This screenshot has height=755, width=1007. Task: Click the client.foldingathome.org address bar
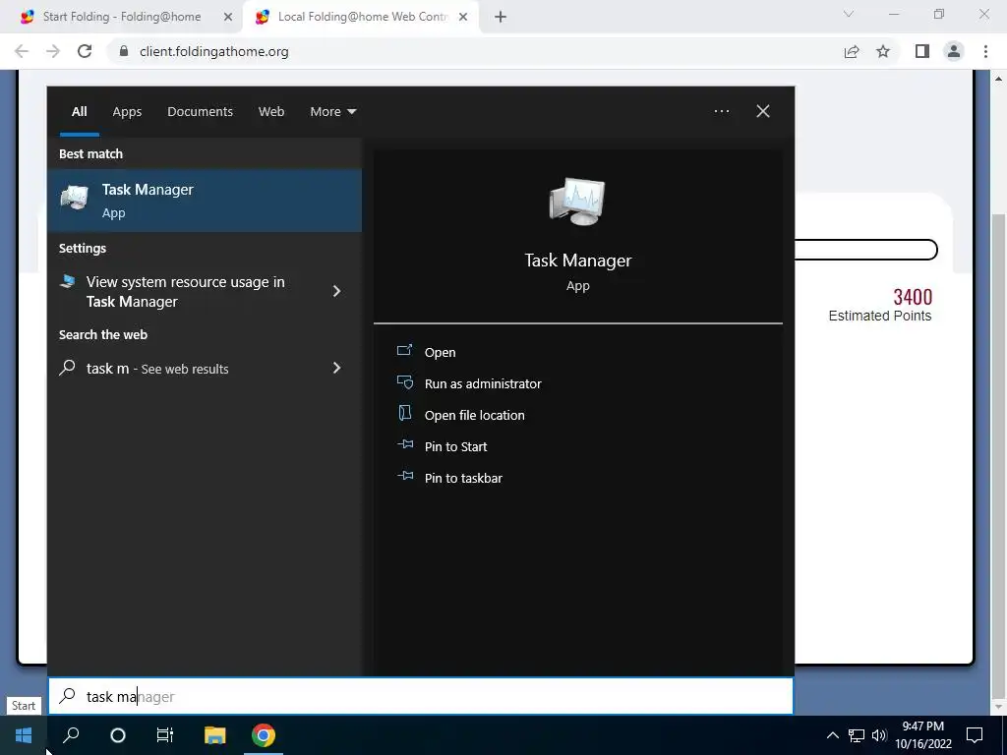coord(475,51)
